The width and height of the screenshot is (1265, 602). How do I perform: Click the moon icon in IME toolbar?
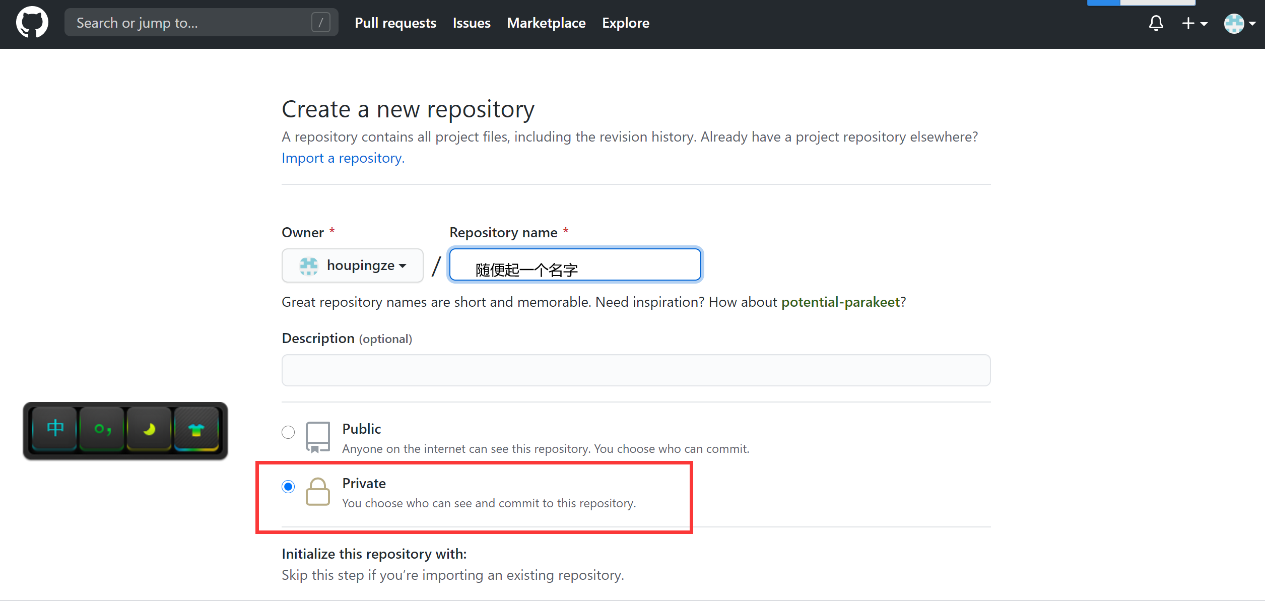[149, 429]
